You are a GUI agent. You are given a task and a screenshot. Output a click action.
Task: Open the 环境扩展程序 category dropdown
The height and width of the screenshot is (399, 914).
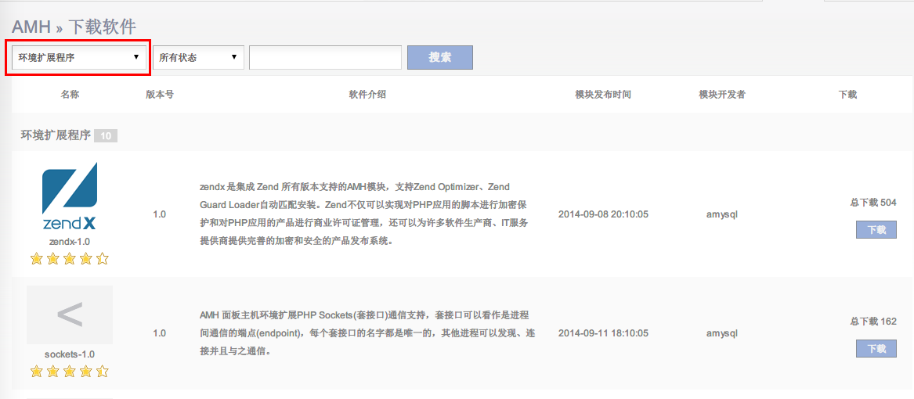[x=78, y=57]
